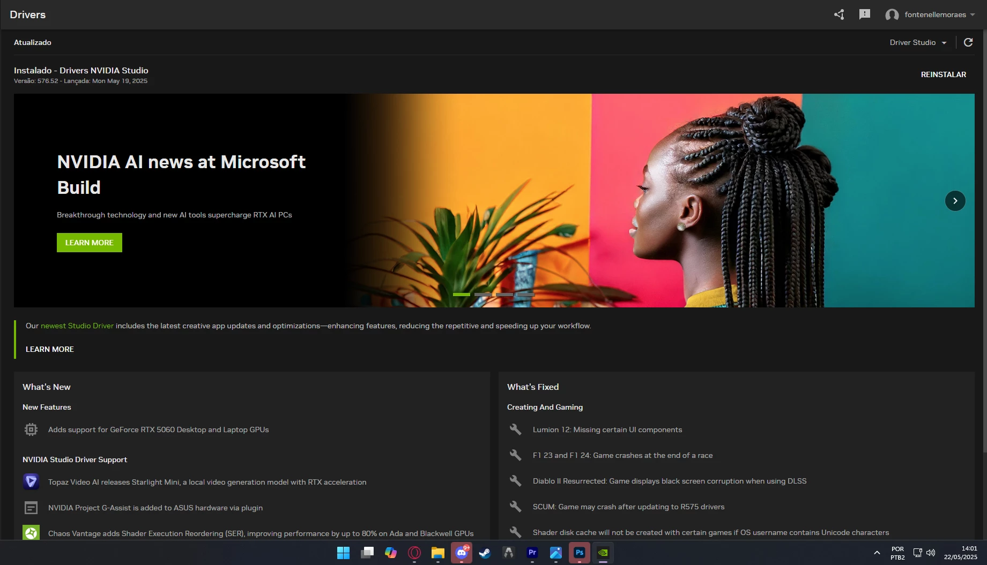This screenshot has width=987, height=565.
Task: Click the Chaos Vantage icon
Action: 31,533
